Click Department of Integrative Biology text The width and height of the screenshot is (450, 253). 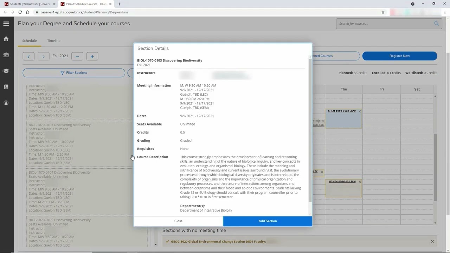(x=206, y=210)
